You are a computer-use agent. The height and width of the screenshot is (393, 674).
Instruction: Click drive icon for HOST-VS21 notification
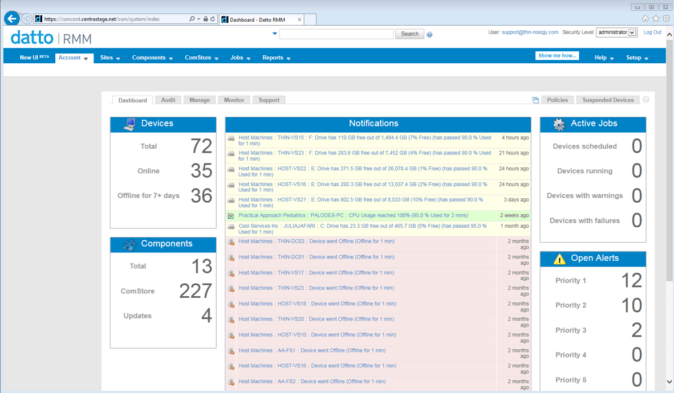point(231,200)
